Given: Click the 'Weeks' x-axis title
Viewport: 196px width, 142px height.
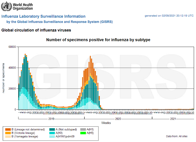Looking at the screenshot, I should click(106, 123).
